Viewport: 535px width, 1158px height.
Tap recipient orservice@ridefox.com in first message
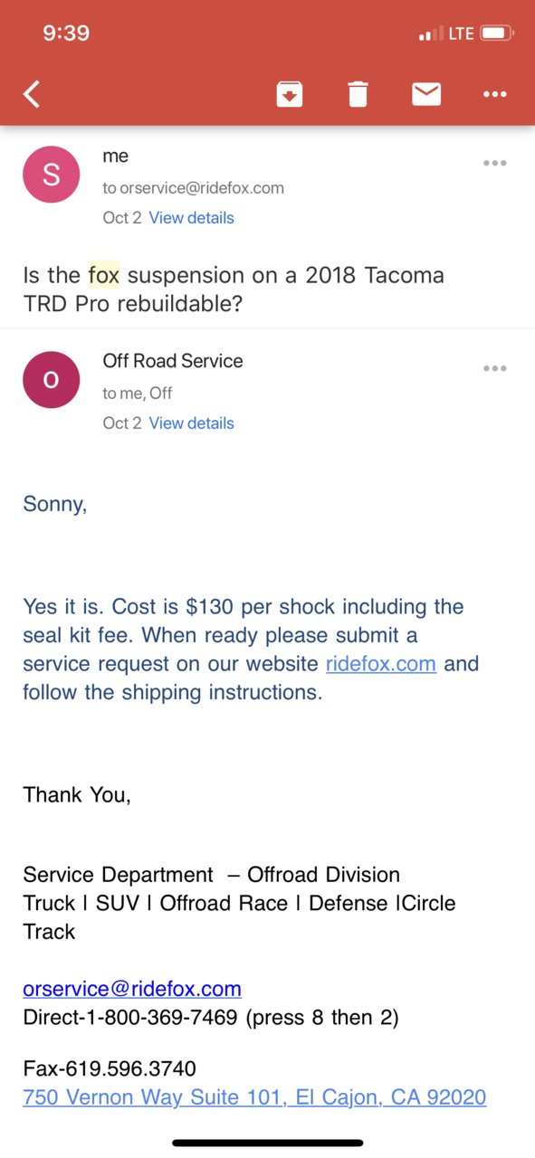point(202,188)
